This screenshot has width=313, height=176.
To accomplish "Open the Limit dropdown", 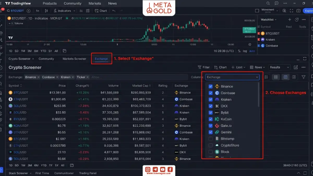I will (x=238, y=67).
